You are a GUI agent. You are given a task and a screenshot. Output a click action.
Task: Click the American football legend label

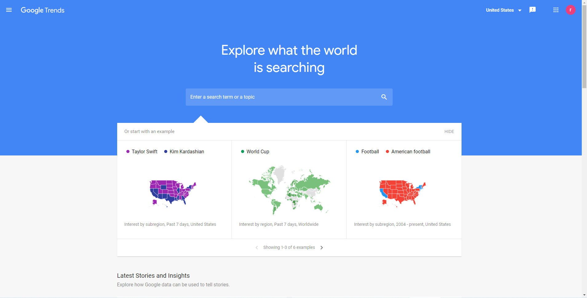point(411,152)
